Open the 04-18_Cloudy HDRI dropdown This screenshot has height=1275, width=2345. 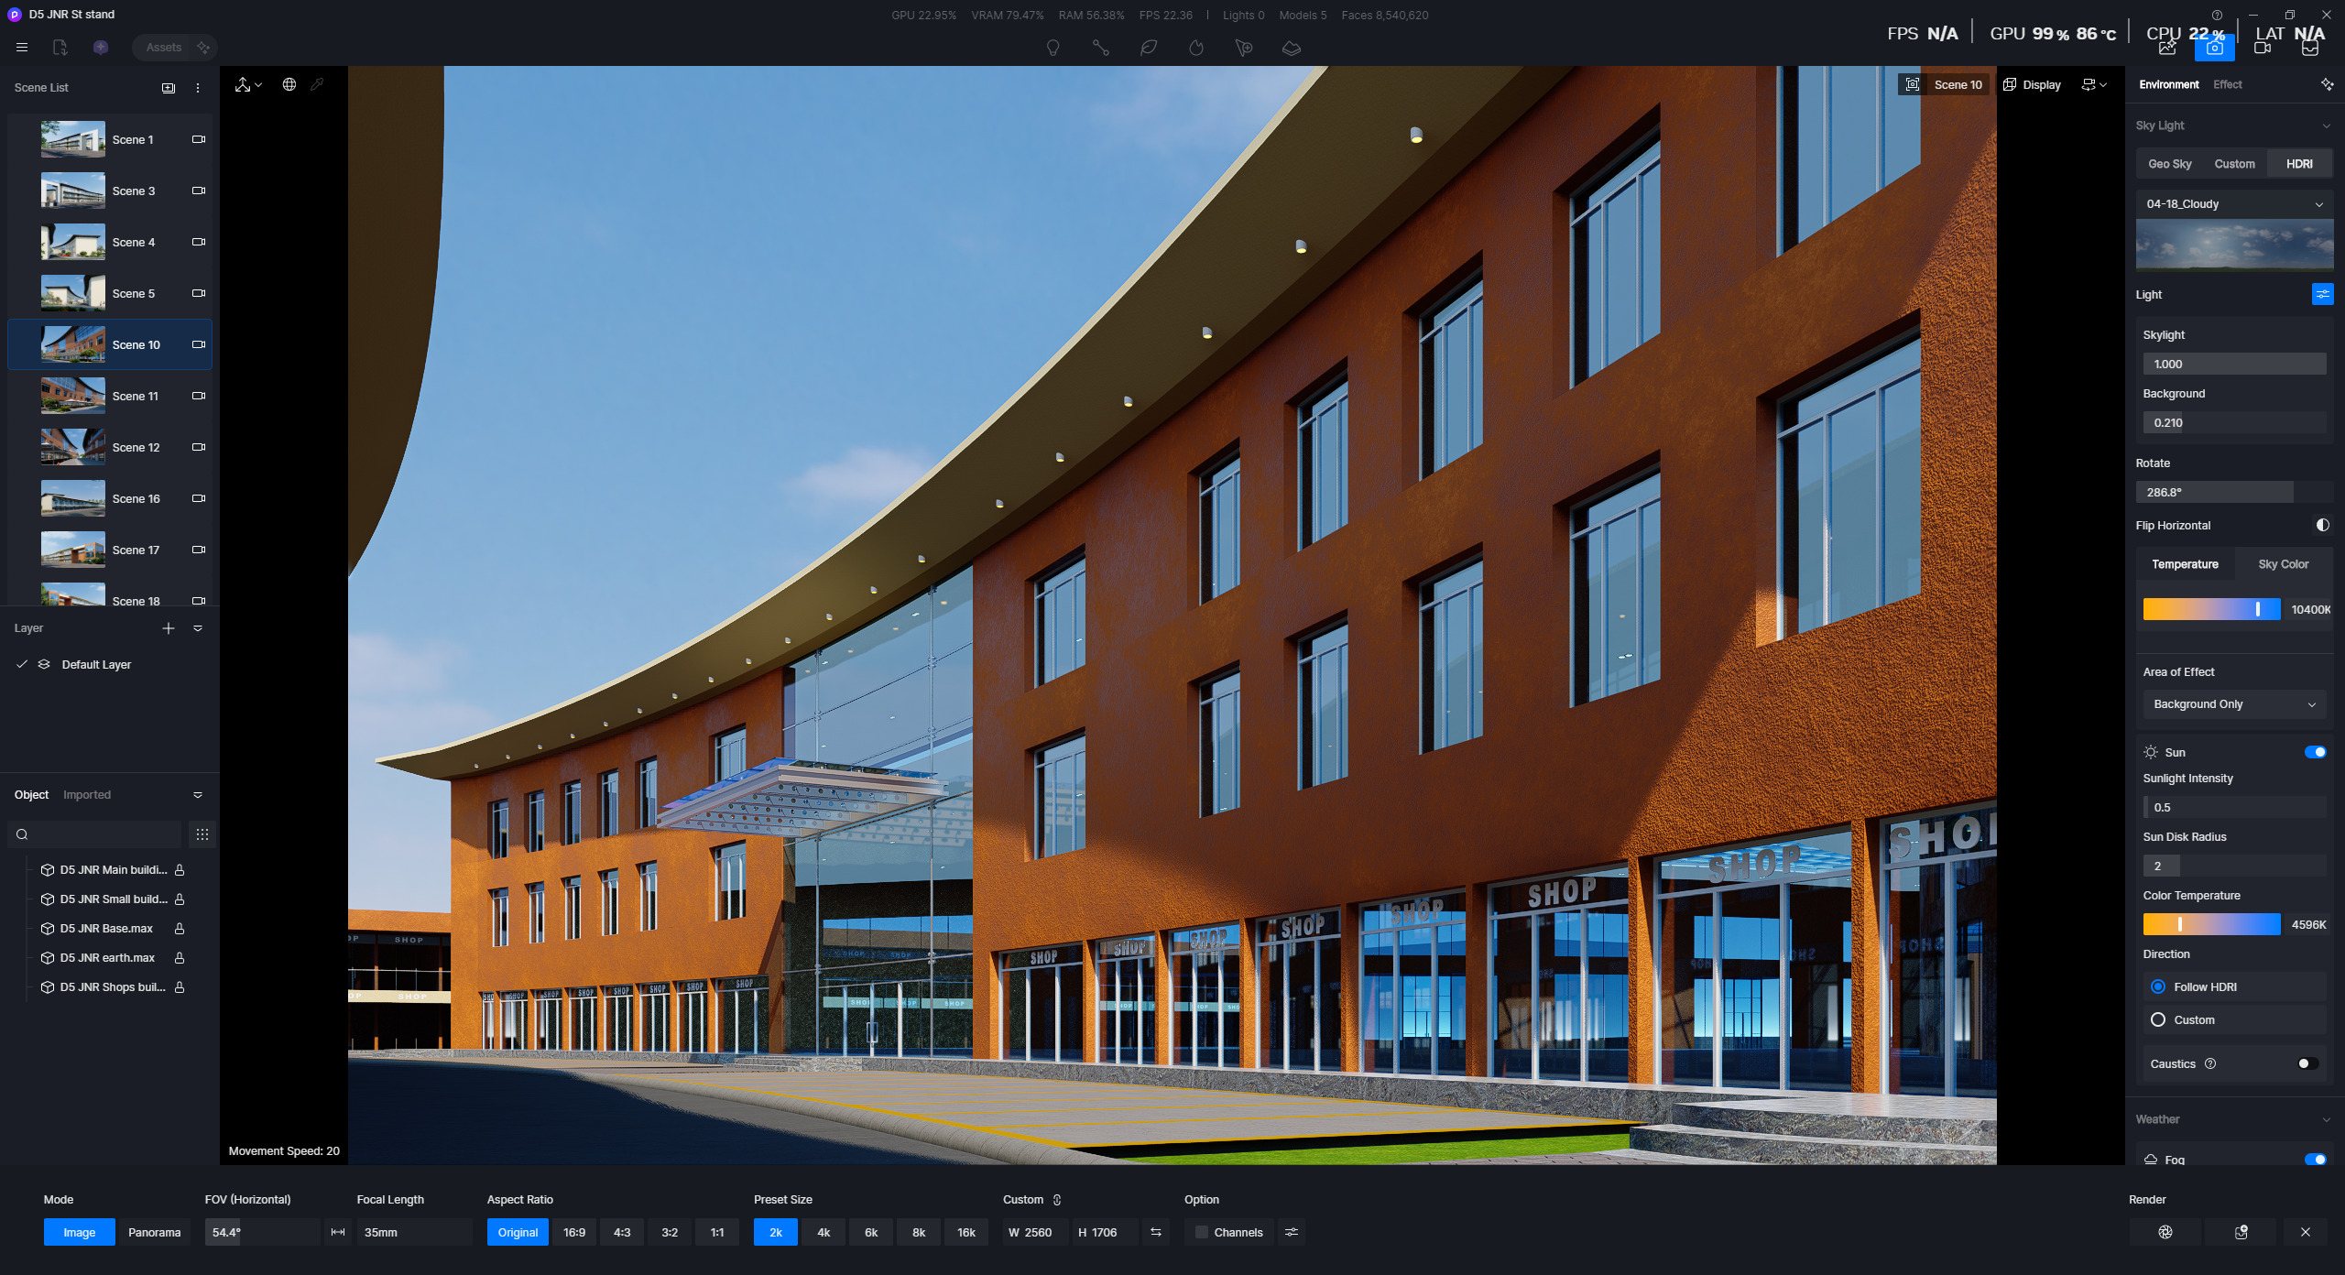point(2234,204)
